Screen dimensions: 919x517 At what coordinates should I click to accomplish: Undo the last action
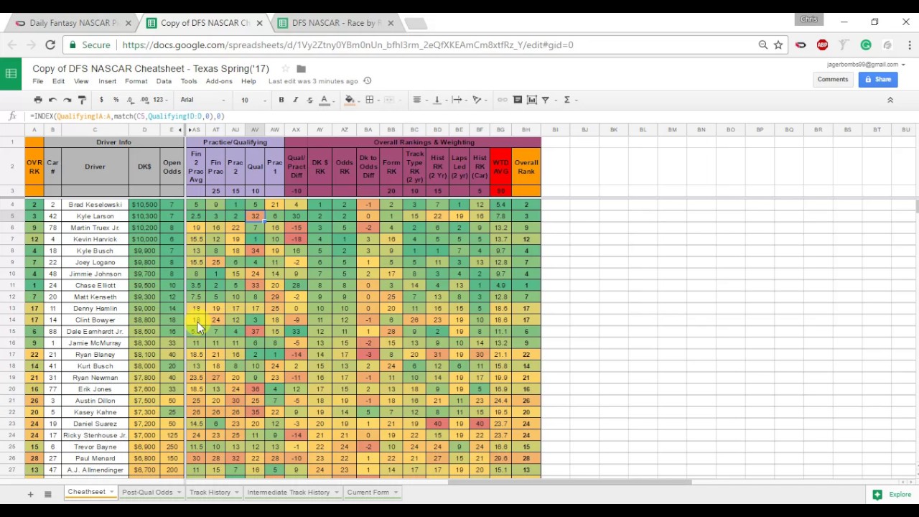tap(52, 100)
